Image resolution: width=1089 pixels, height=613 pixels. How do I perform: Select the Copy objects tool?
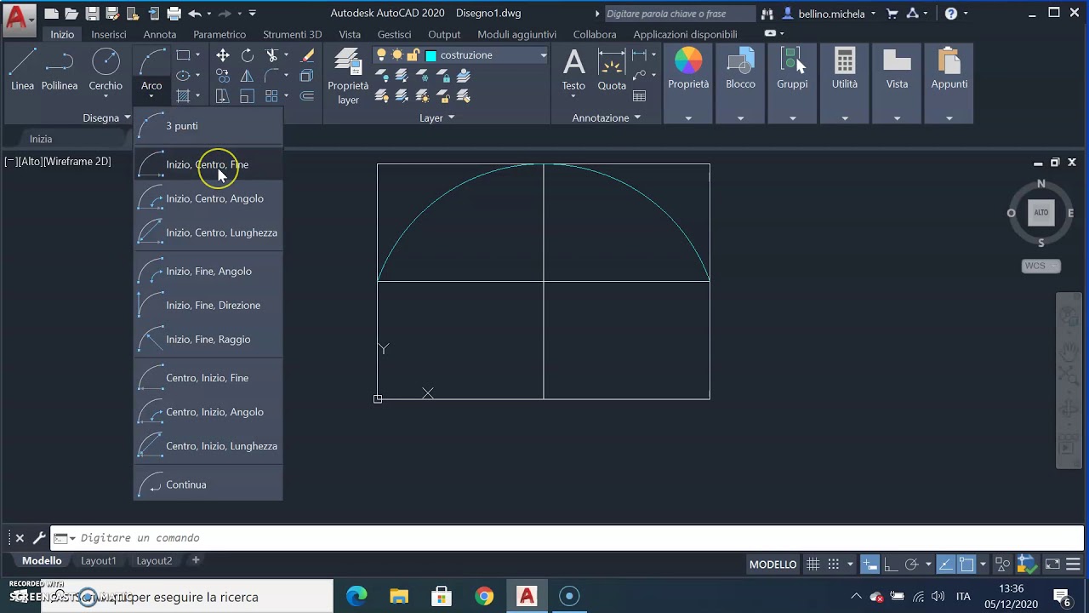coord(223,76)
